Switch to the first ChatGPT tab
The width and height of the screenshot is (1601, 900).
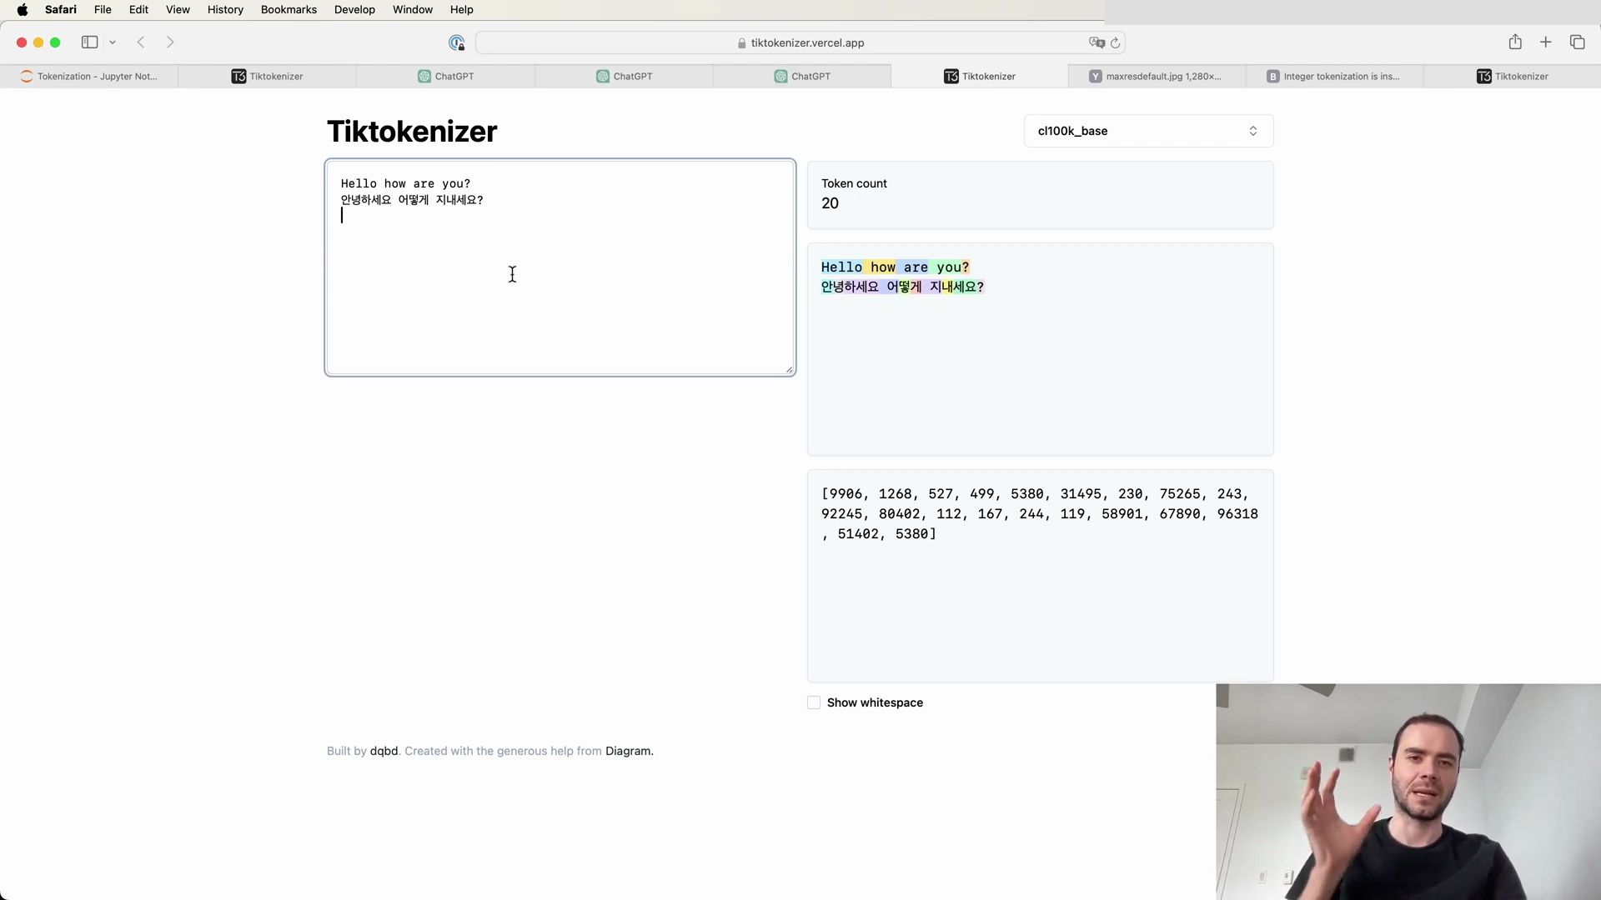point(445,77)
